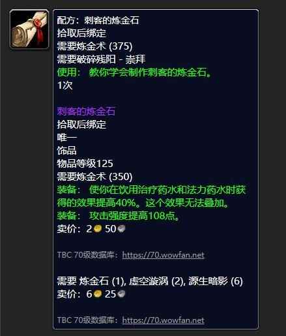The width and height of the screenshot is (286, 336).
Task: Click the recipe scroll item icon
Action: tap(29, 29)
